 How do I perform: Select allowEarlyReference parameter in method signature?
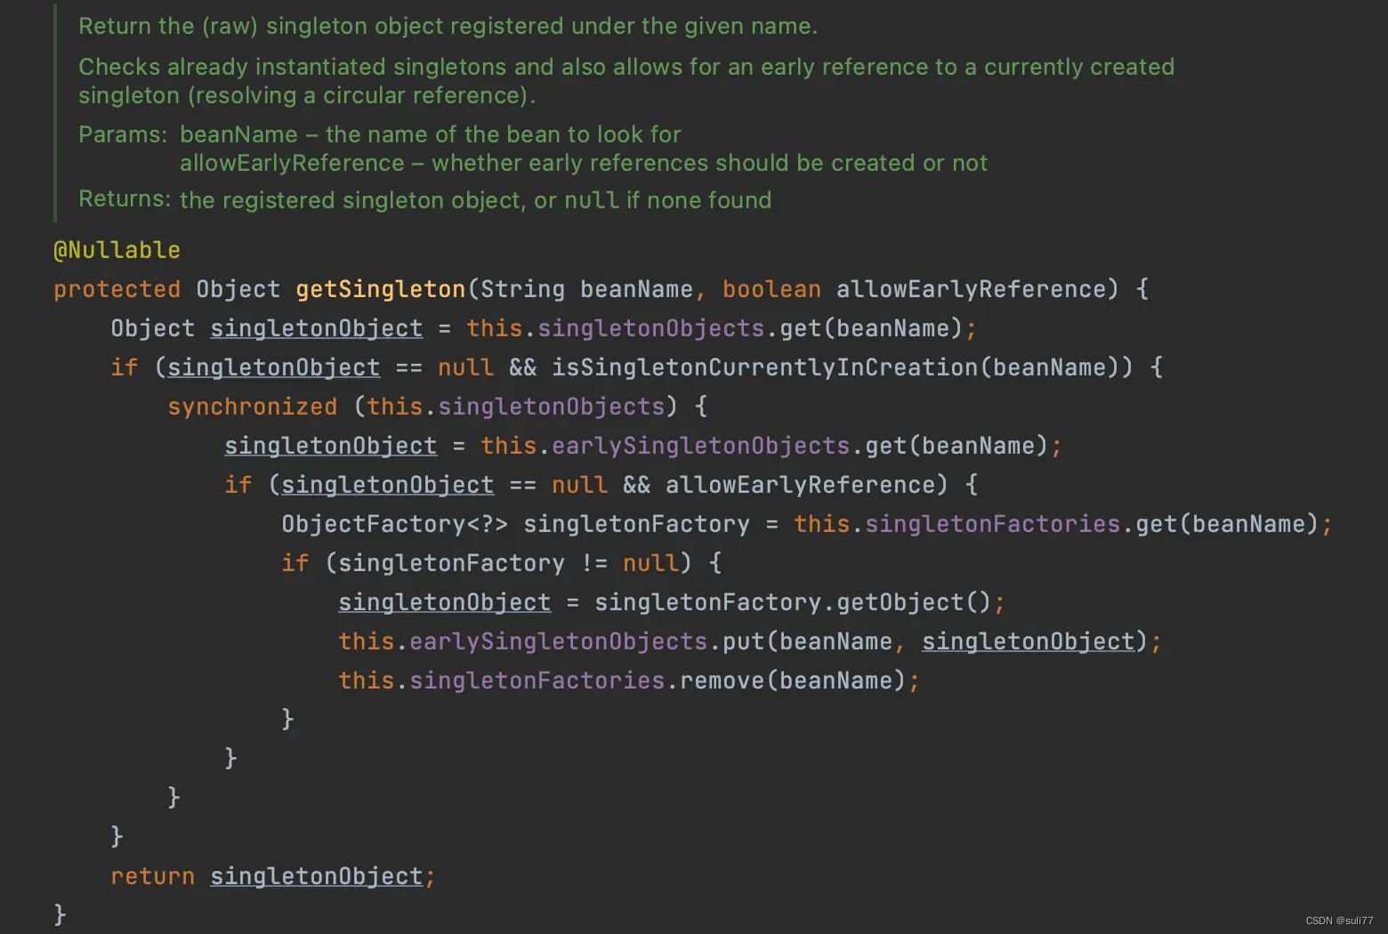pos(971,289)
